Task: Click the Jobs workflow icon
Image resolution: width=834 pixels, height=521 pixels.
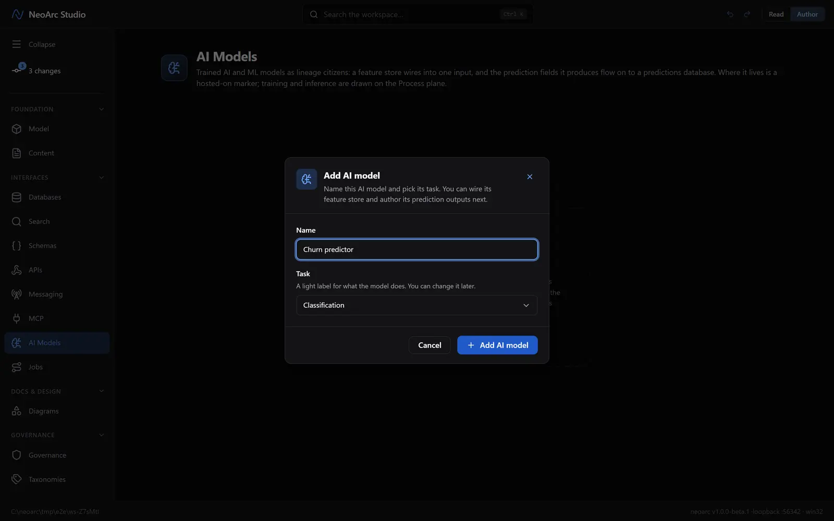Action: tap(17, 367)
